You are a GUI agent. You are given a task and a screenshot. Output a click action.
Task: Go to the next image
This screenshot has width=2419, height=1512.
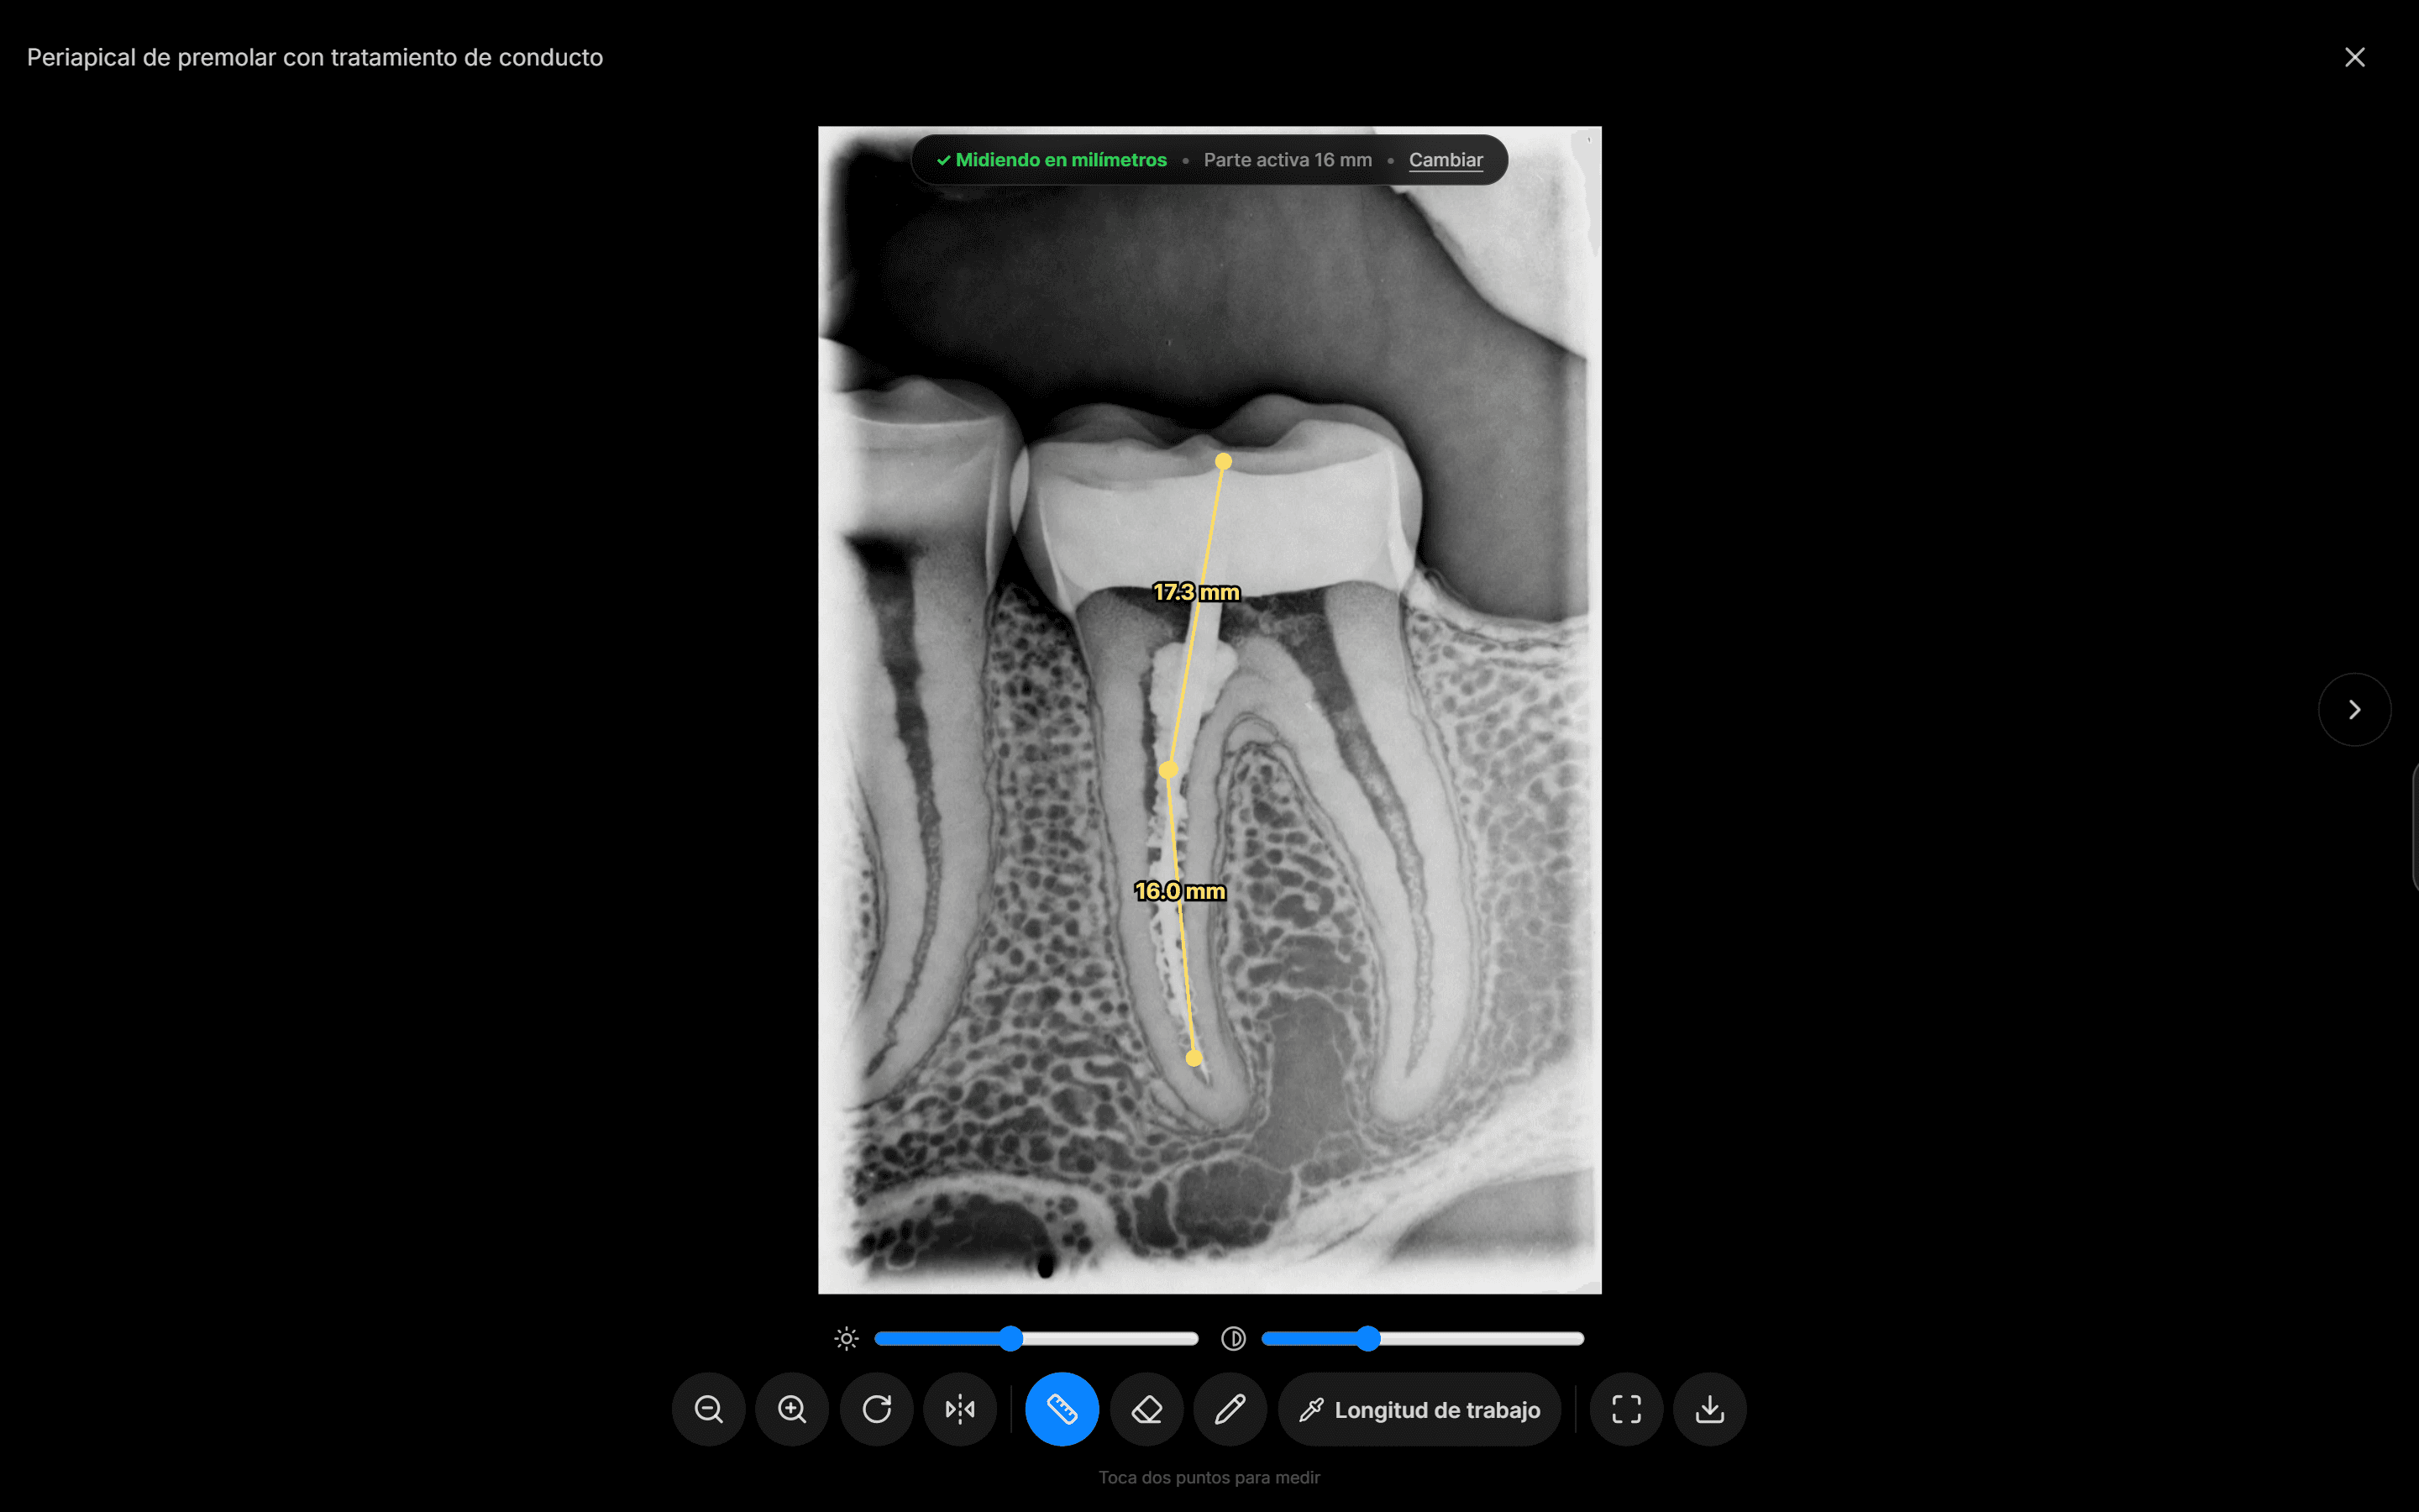click(x=2355, y=709)
